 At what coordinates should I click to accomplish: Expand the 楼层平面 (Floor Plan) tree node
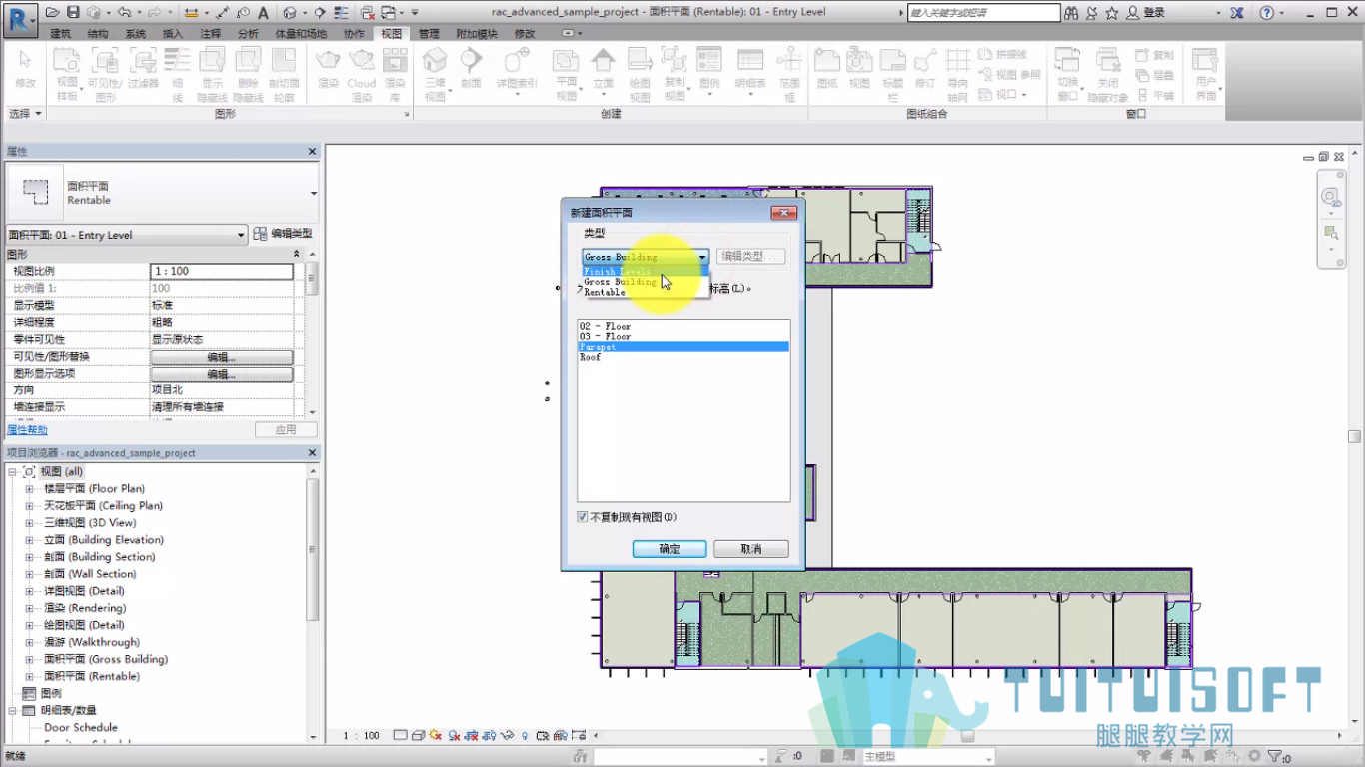click(30, 489)
